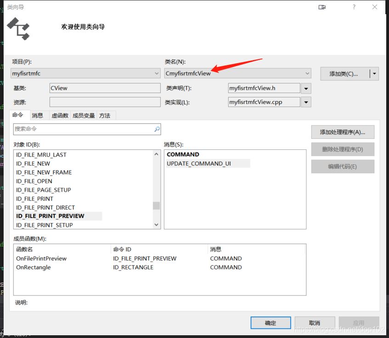The image size is (389, 338).
Task: Click the myfisrtmfcView.h declaration field
Action: coord(264,88)
